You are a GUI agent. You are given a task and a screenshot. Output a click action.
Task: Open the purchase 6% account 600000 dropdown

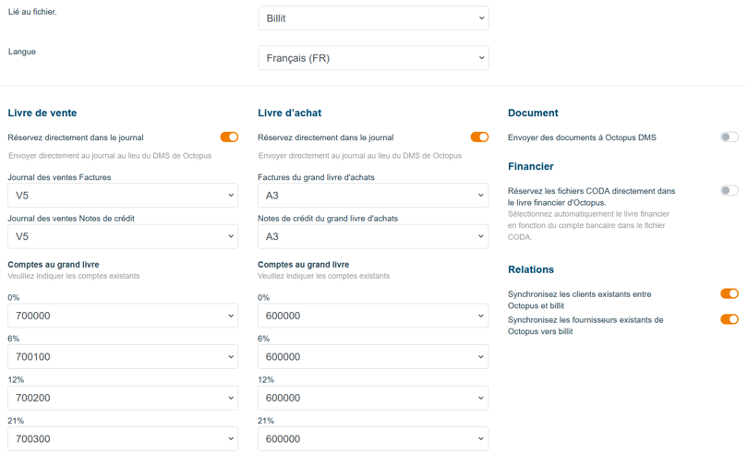pos(373,357)
